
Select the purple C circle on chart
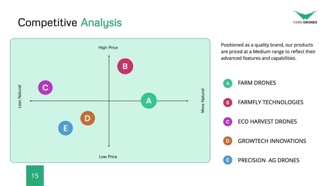click(46, 87)
